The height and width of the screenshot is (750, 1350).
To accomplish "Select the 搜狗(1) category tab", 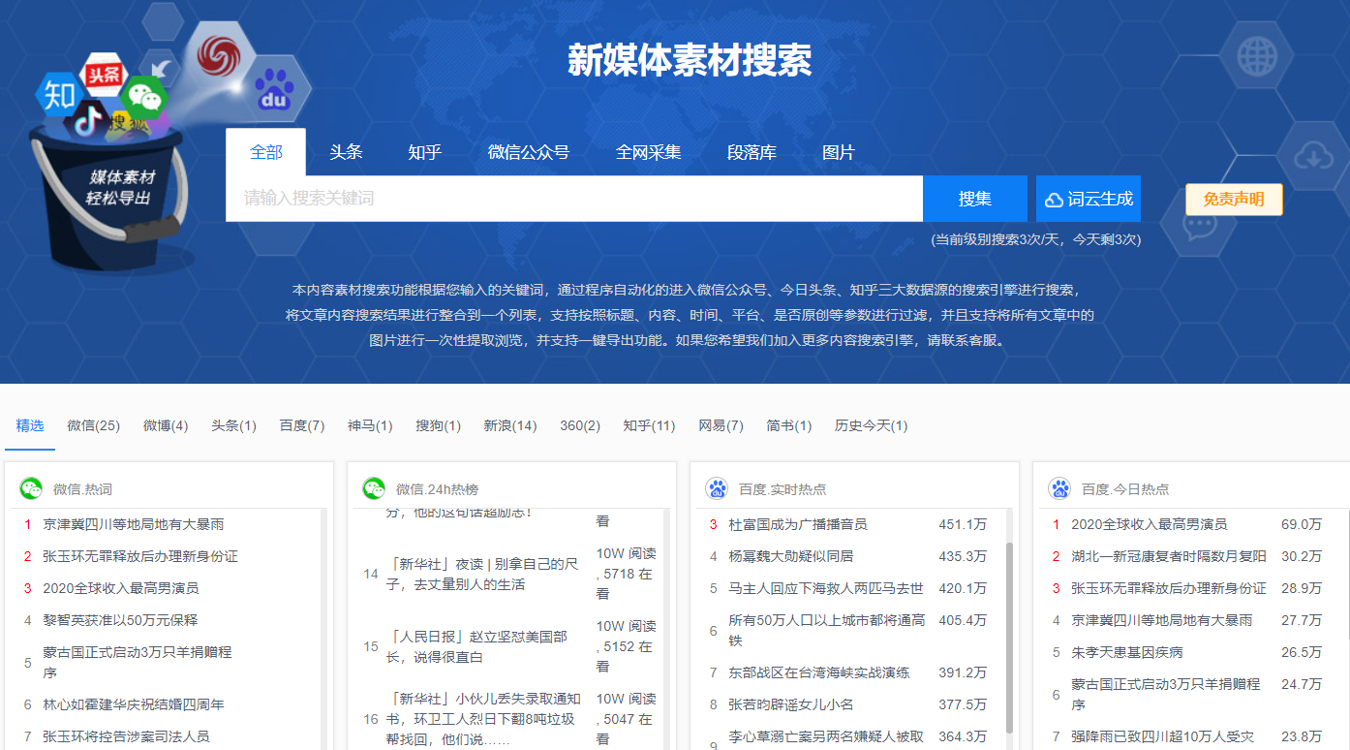I will [439, 425].
